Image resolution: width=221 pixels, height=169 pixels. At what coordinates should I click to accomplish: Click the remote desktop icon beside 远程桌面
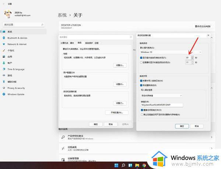[x=63, y=148]
